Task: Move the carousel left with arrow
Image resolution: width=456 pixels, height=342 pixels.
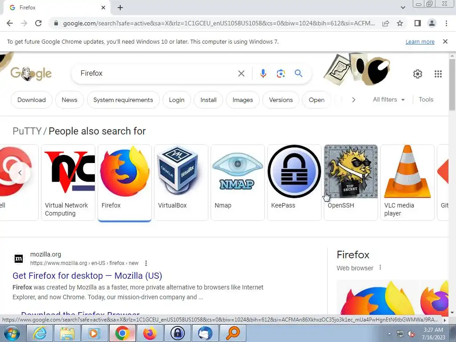Action: tap(20, 173)
